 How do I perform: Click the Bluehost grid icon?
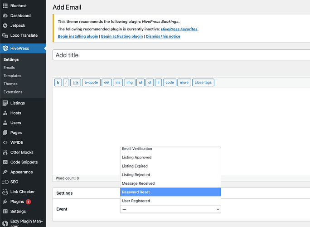pyautogui.click(x=5, y=6)
